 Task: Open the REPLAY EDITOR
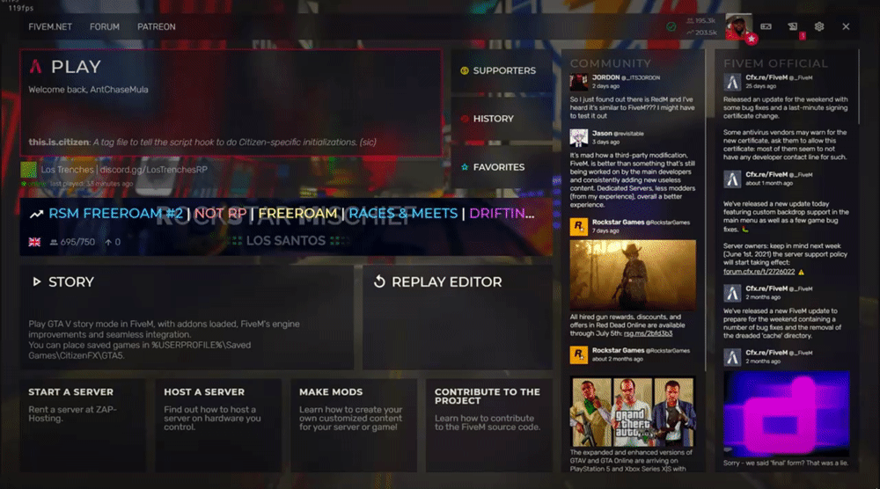pos(458,317)
